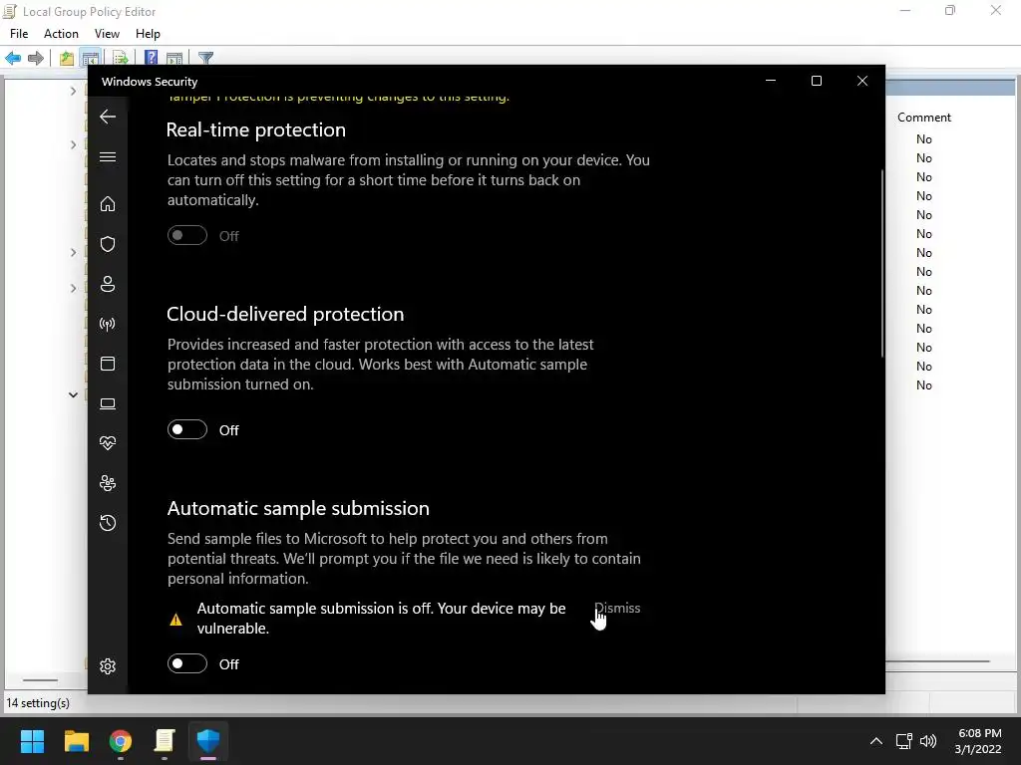Click Up one level folder icon in Group Policy Editor
Image resolution: width=1021 pixels, height=765 pixels.
pos(67,58)
